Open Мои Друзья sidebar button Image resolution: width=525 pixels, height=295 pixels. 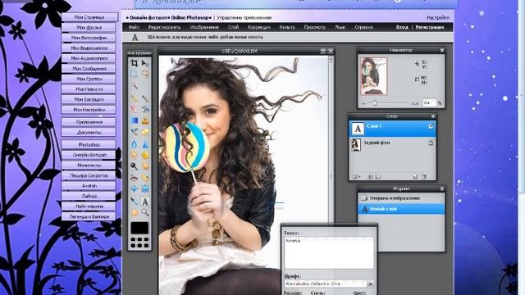[89, 27]
